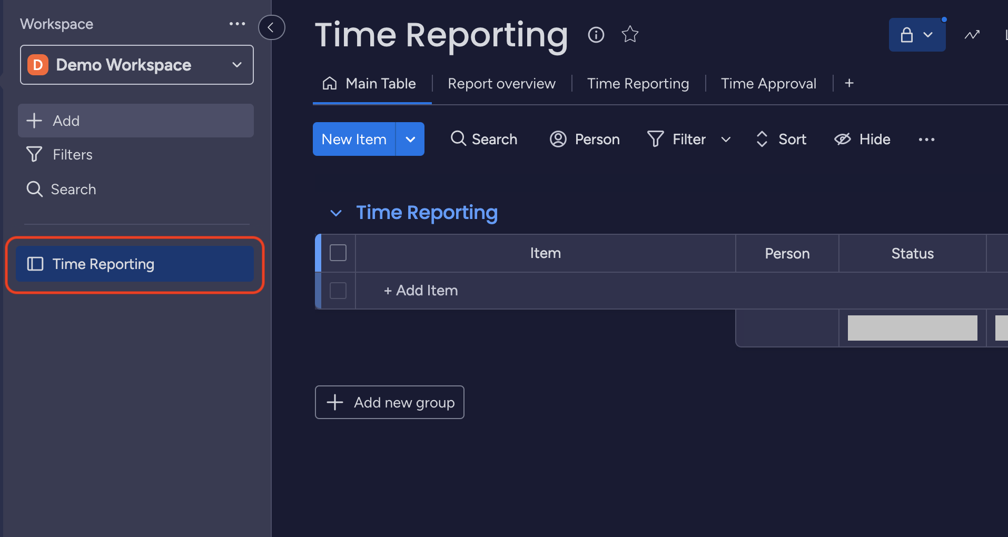The width and height of the screenshot is (1008, 537).
Task: Click the sidebar Filters funnel icon
Action: coord(34,154)
